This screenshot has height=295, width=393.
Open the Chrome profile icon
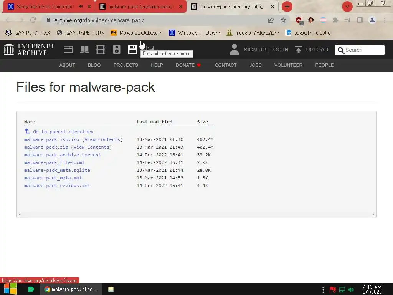click(x=372, y=20)
